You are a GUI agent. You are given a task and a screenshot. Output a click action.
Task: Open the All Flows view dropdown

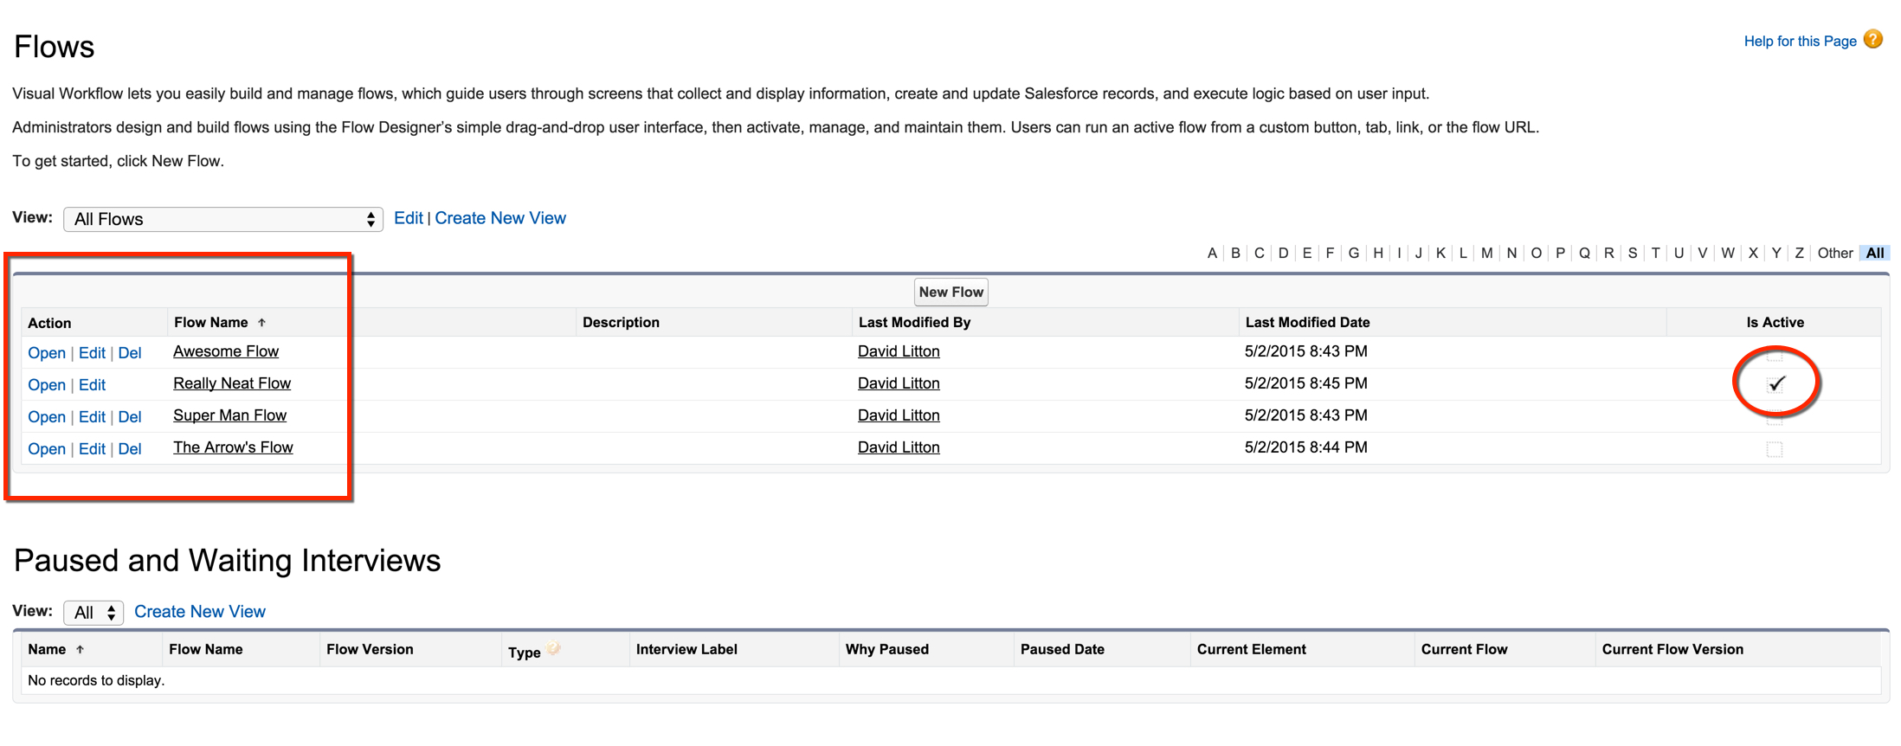(223, 220)
